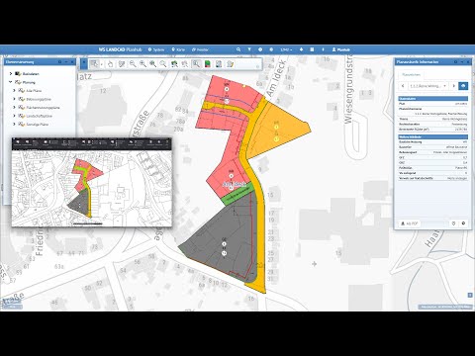Expand the Alle Pläne node

14,90
